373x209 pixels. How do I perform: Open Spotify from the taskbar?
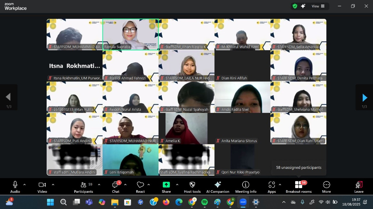tap(205, 202)
